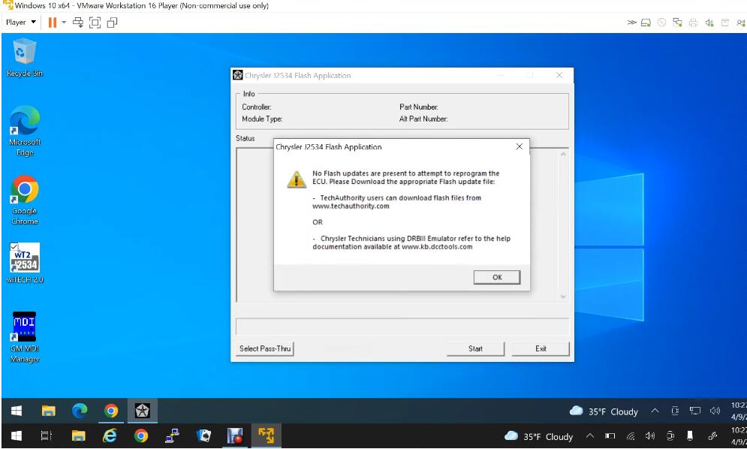Select the Microsoft Edge desktop icon
This screenshot has height=449, width=747.
pyautogui.click(x=25, y=131)
